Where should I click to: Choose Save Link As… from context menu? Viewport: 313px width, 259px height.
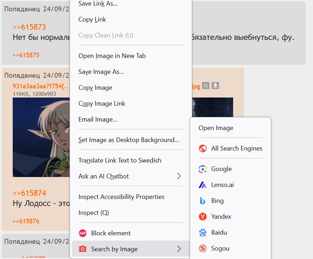coord(131,4)
